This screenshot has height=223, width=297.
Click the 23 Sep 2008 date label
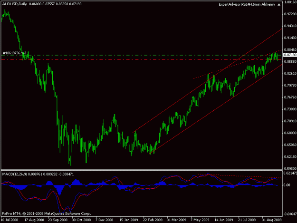click(x=58, y=220)
